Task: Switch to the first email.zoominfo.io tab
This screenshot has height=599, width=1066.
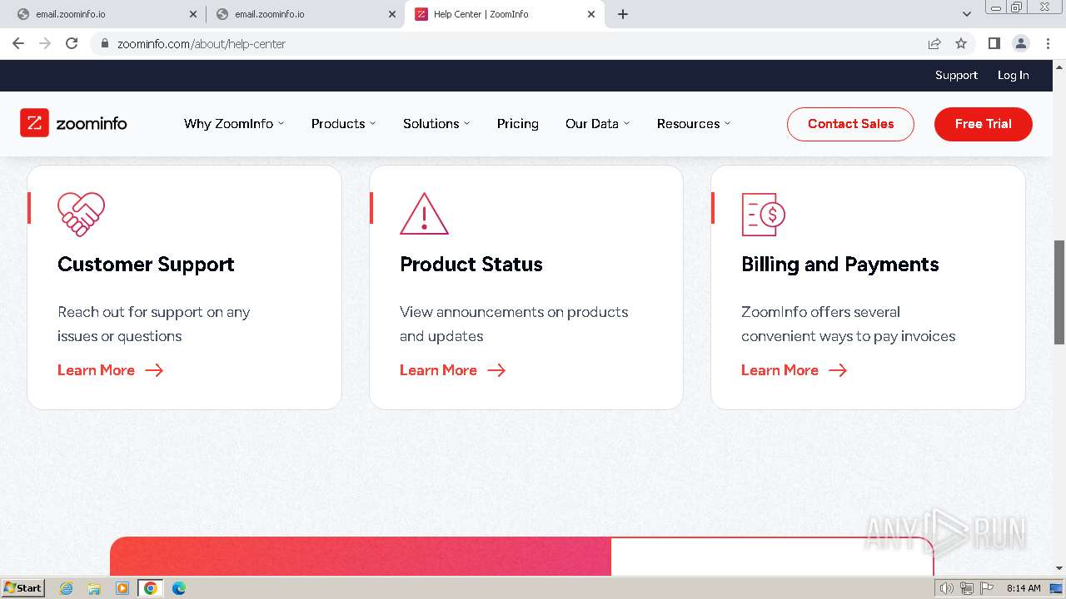Action: [104, 14]
